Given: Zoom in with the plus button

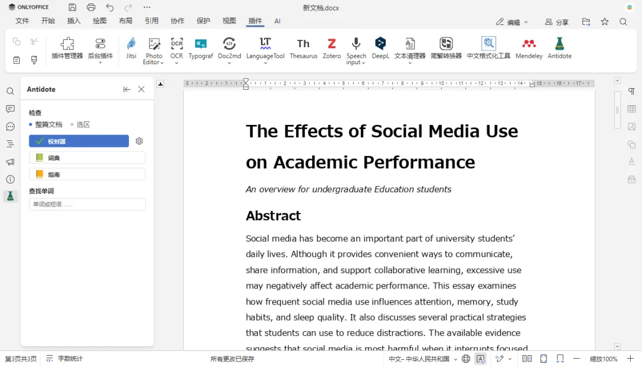Looking at the screenshot, I should pyautogui.click(x=630, y=359).
